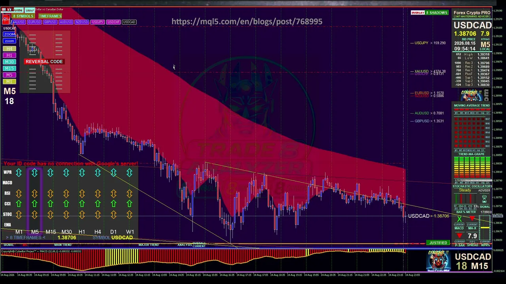This screenshot has width=506, height=284.
Task: Click the red down arrow above P-SAR
Action: click(459, 236)
